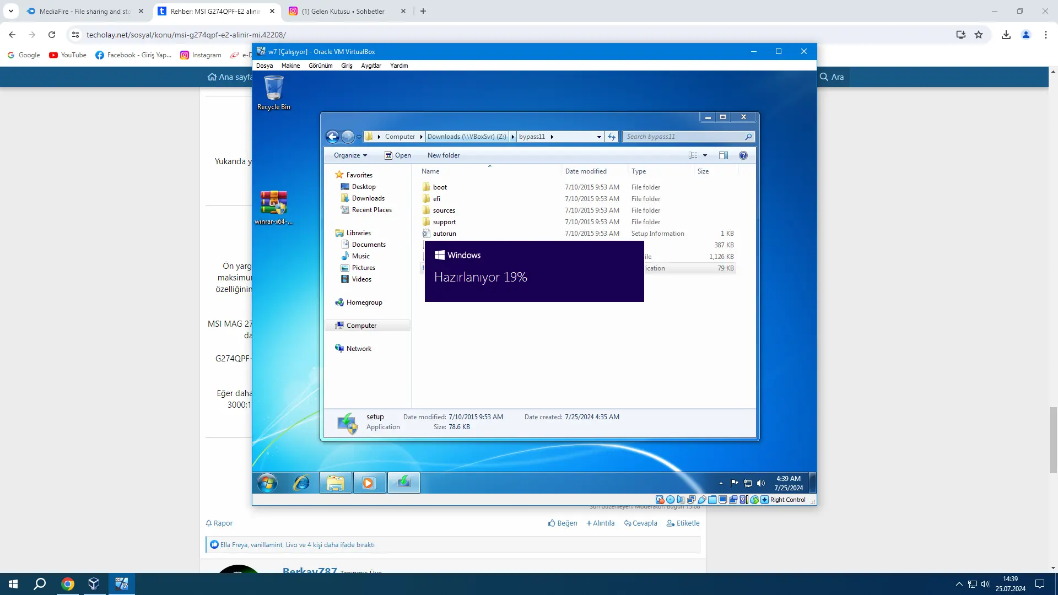Viewport: 1058px width, 595px height.
Task: Click the Explorer refresh address icon
Action: (x=612, y=137)
